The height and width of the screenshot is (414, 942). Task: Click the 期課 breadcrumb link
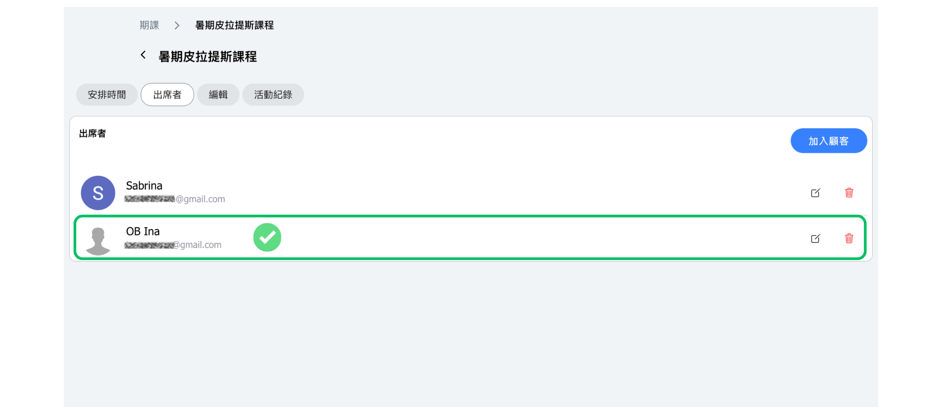tap(149, 25)
